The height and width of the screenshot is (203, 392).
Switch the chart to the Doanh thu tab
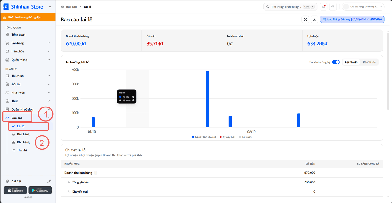[369, 62]
